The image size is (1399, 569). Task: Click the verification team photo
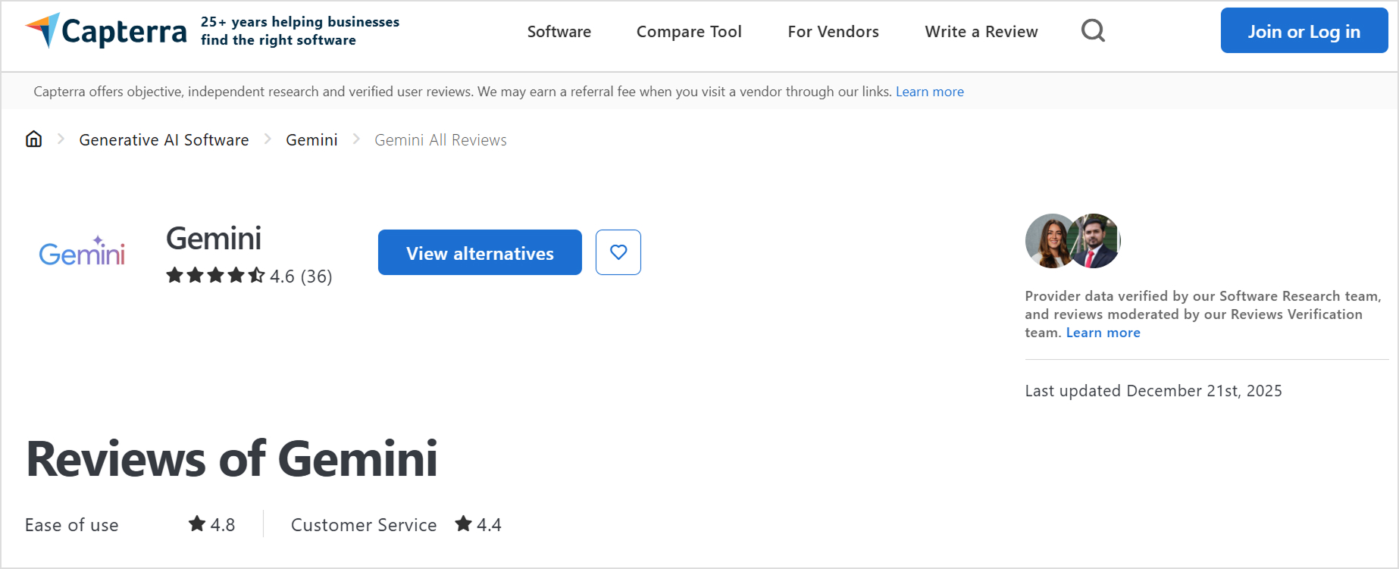click(1072, 241)
